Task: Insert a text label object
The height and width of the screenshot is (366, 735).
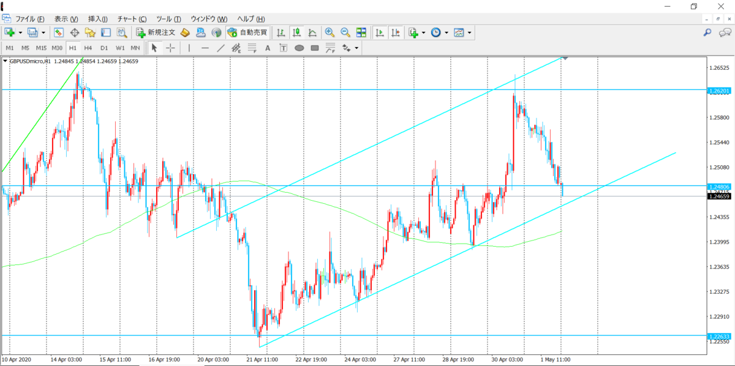Action: point(284,48)
